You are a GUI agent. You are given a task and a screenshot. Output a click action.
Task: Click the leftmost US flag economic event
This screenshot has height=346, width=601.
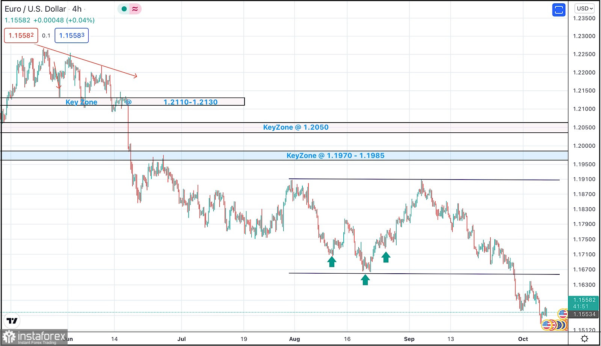point(547,325)
